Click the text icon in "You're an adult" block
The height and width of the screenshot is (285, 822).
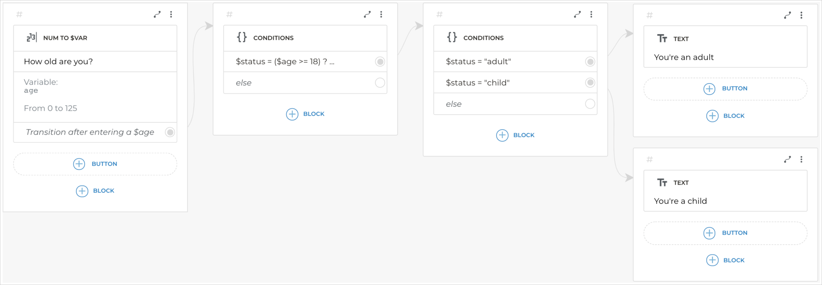pyautogui.click(x=662, y=39)
